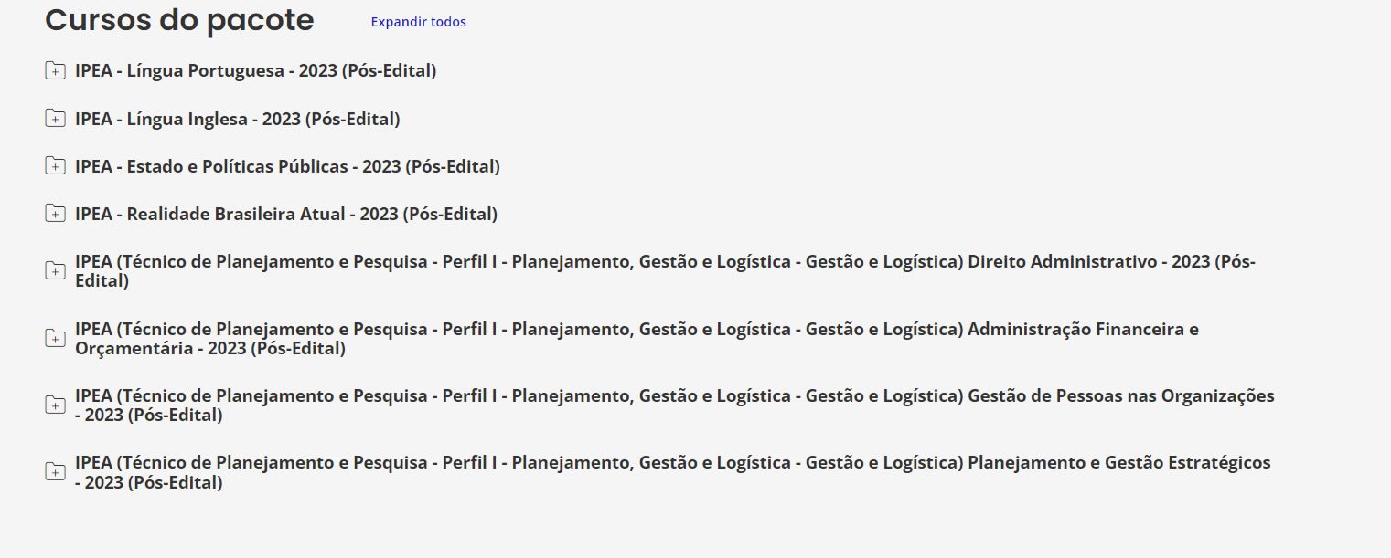Expand the IPEA Língua Inglesa 2023 title
Image resolution: width=1391 pixels, height=558 pixels.
click(x=238, y=119)
